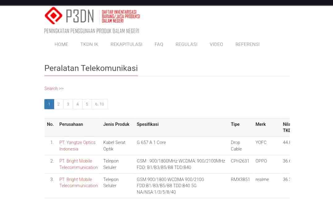333x202 pixels.
Task: Open the REKAPITULASI section
Action: tap(126, 44)
